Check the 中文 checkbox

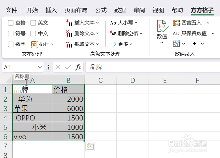click(33, 34)
